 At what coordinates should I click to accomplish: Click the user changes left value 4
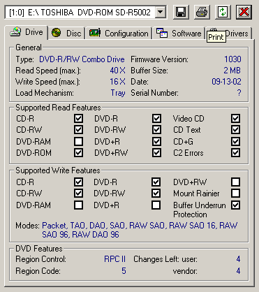[x=238, y=259]
